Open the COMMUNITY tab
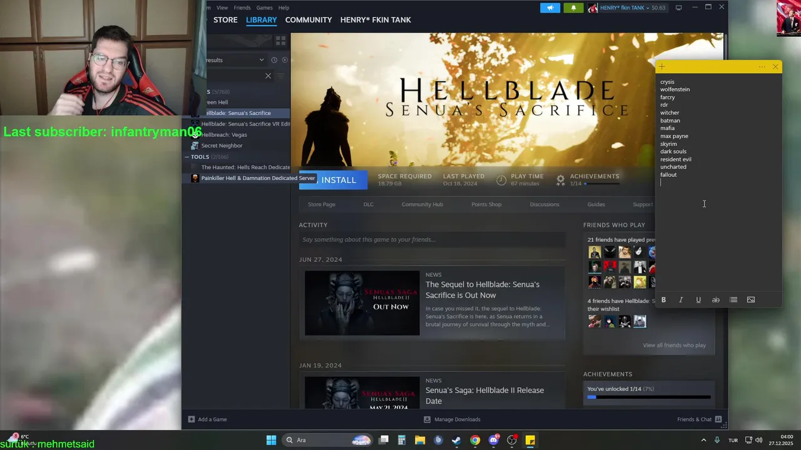Screen dimensions: 801x450 [x=309, y=20]
